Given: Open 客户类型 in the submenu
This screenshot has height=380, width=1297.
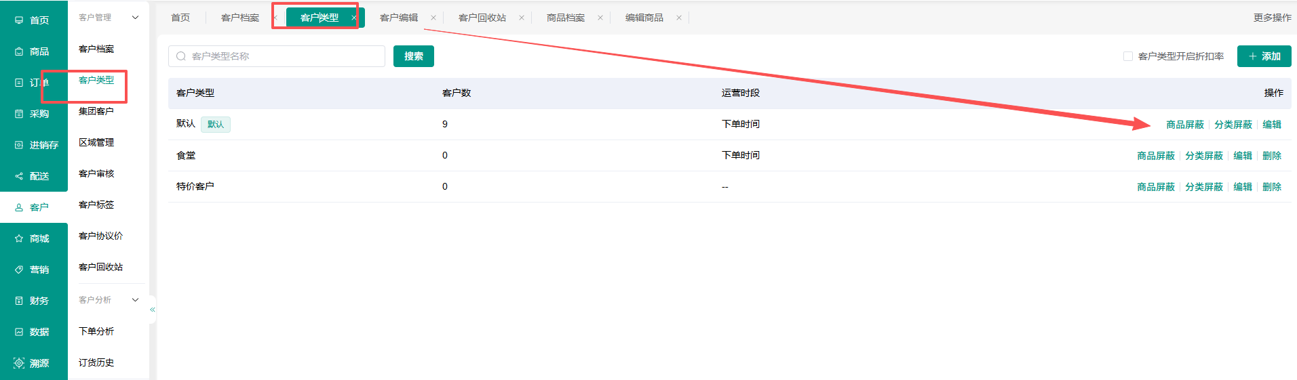Looking at the screenshot, I should (96, 80).
